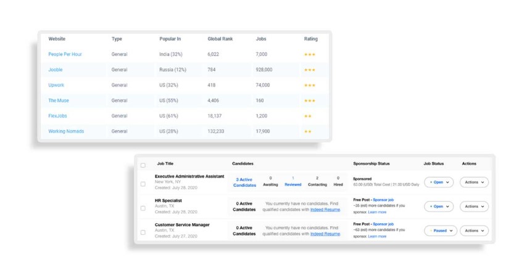
Task: Click the Popular In column header
Action: tap(170, 39)
